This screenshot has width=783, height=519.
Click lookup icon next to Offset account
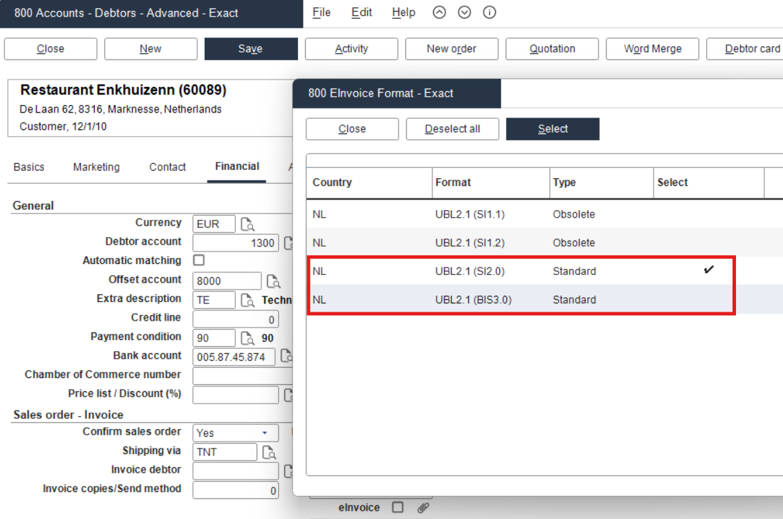[x=273, y=281]
